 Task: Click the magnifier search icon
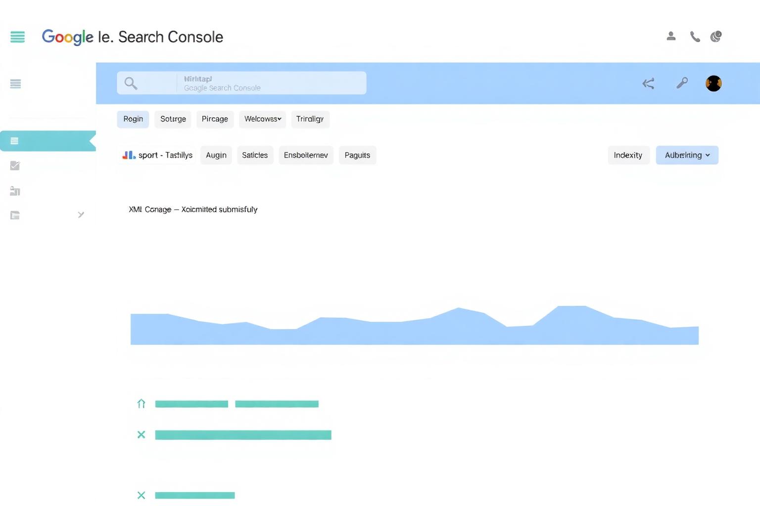(x=131, y=83)
